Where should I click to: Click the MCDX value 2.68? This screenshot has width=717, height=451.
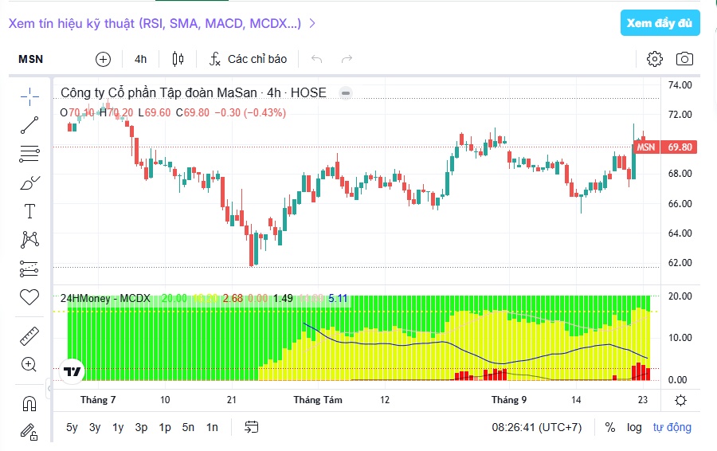233,298
